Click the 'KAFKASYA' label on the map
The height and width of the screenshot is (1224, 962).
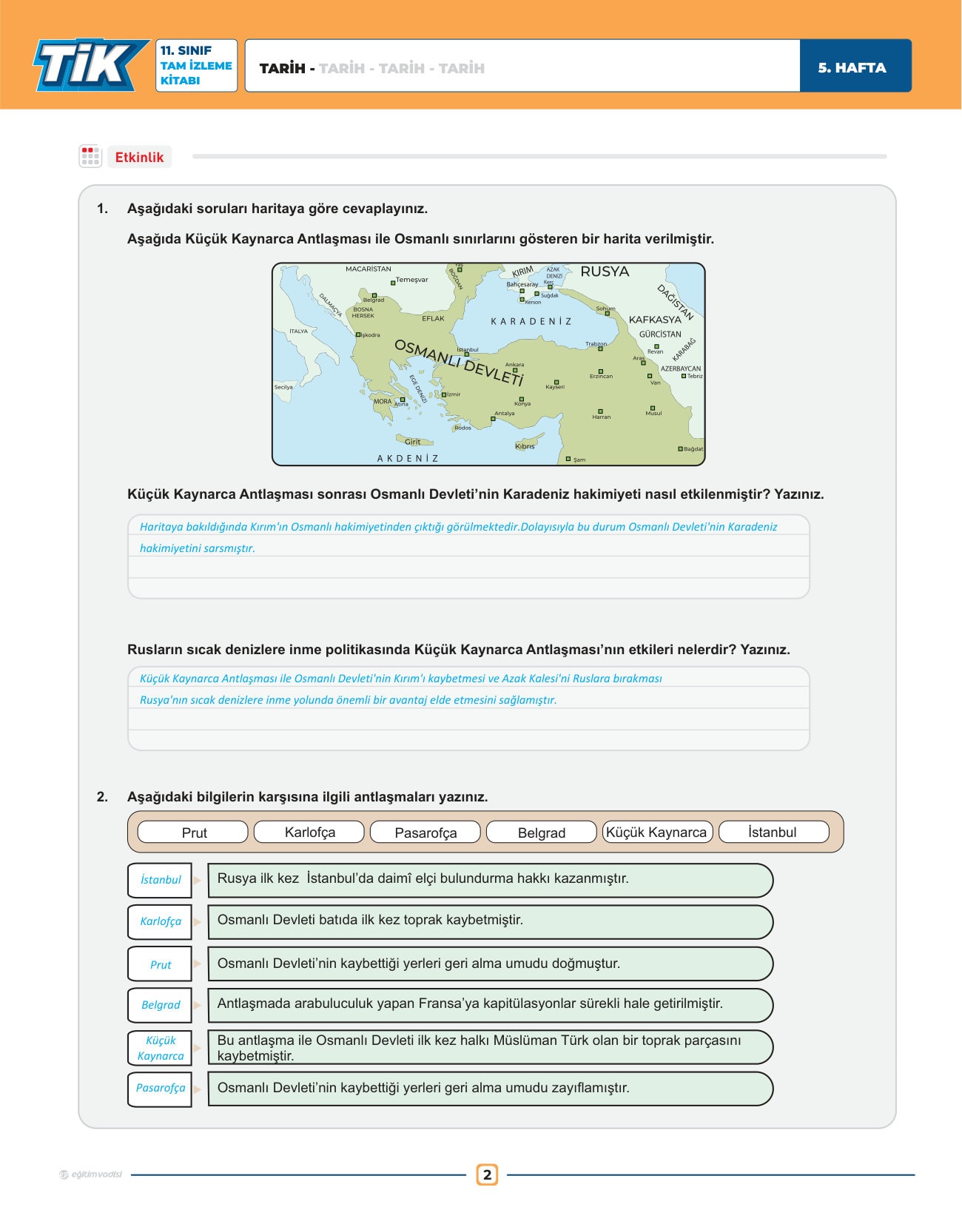click(x=655, y=320)
